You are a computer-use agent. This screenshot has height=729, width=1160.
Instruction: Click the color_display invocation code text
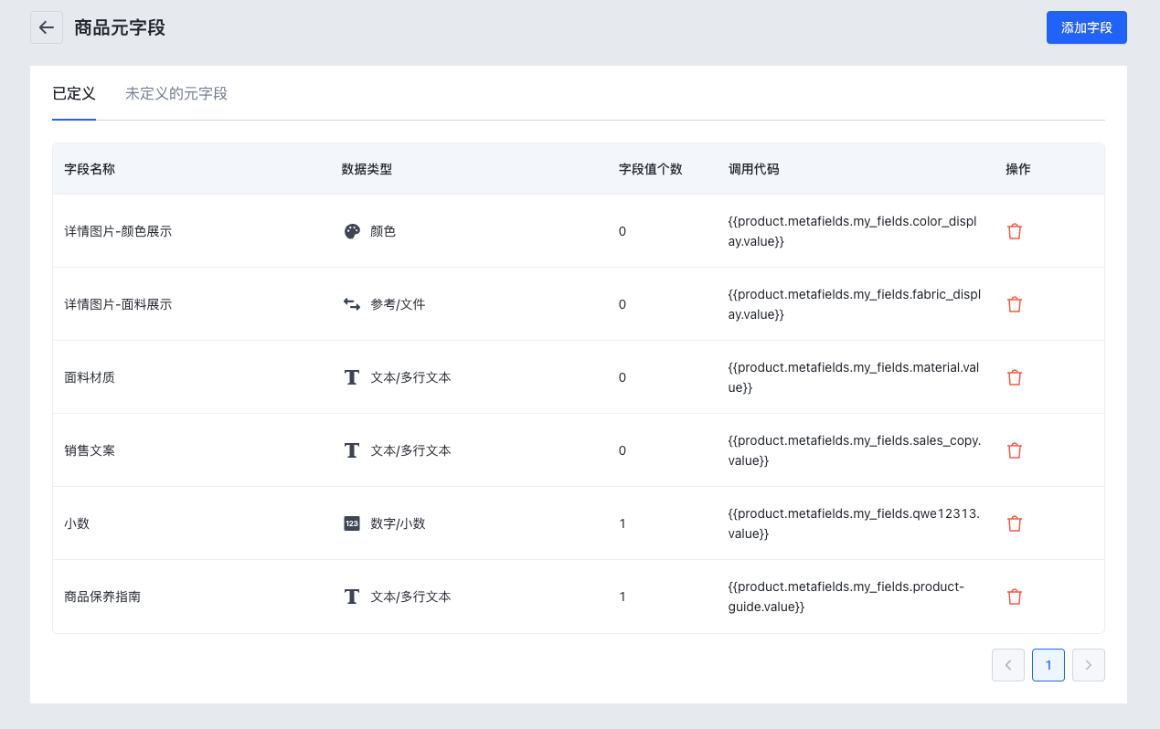click(854, 231)
